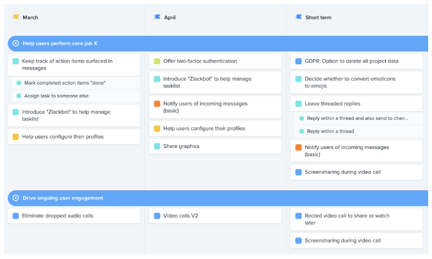432x259 pixels.
Task: Click yellow square on April configure profiles card
Action: [157, 129]
